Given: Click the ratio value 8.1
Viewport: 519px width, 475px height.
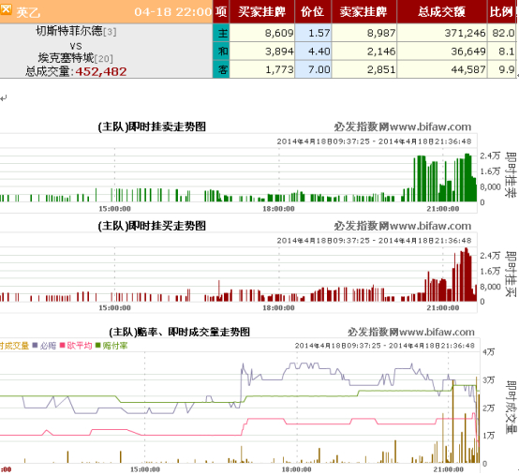Looking at the screenshot, I should pyautogui.click(x=507, y=52).
